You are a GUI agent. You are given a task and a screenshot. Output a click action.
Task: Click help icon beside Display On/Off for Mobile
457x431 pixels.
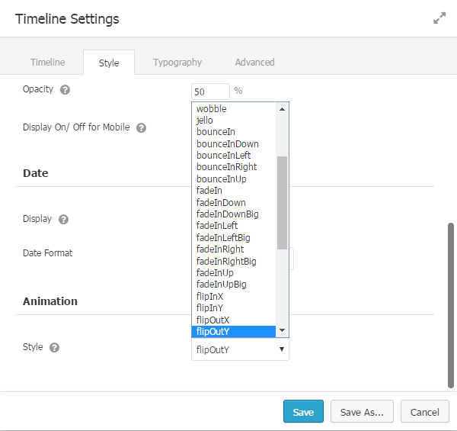[141, 127]
